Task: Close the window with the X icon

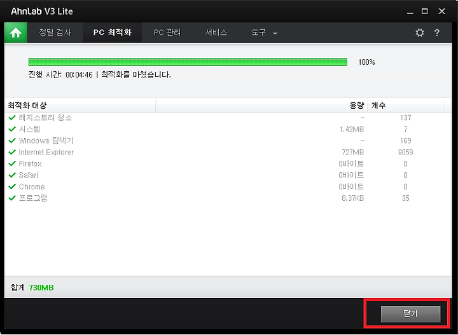Action: (441, 11)
